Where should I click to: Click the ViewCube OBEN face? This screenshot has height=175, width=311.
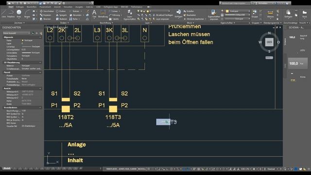click(x=269, y=42)
